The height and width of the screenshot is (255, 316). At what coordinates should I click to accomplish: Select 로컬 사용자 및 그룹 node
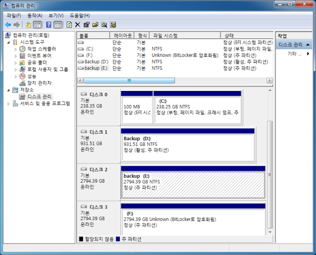click(x=48, y=69)
